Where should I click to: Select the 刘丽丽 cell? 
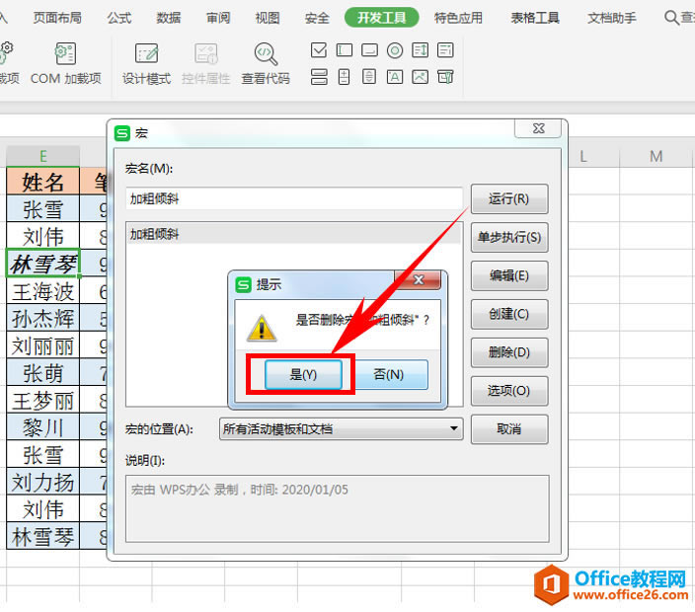43,346
